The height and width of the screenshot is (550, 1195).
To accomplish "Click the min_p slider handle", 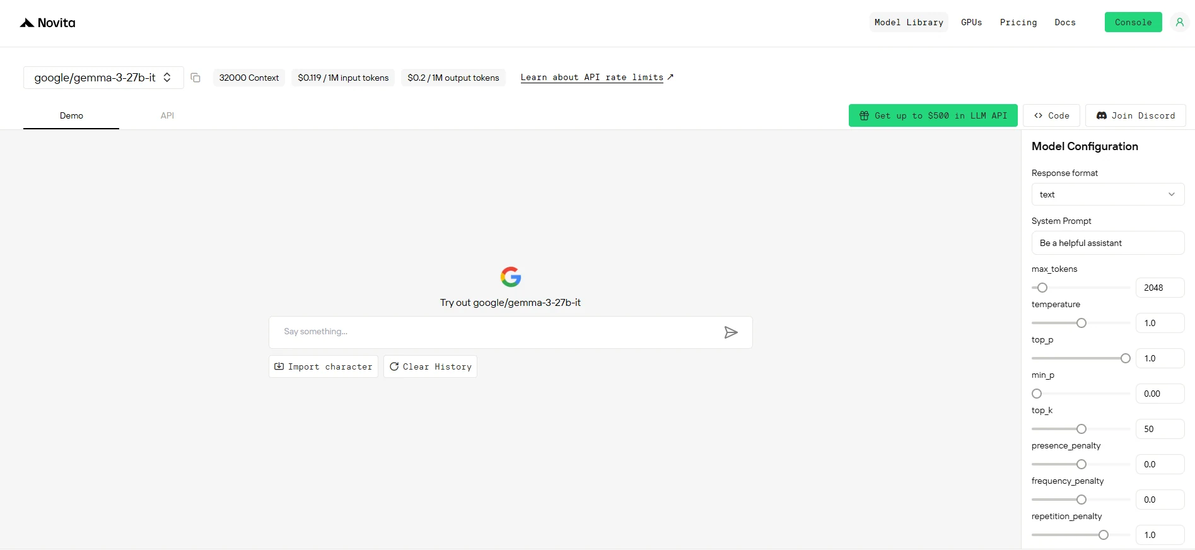I will click(1037, 394).
